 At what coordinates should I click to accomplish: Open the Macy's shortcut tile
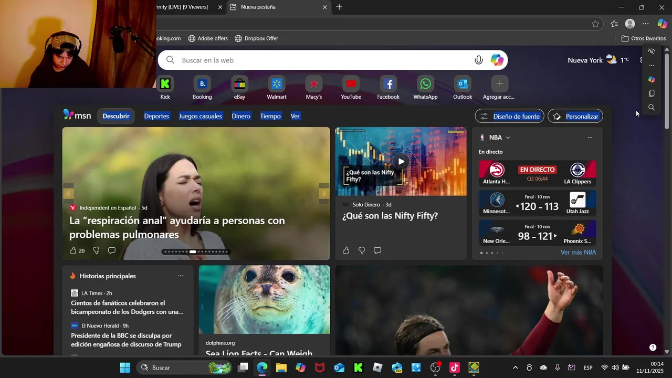314,88
